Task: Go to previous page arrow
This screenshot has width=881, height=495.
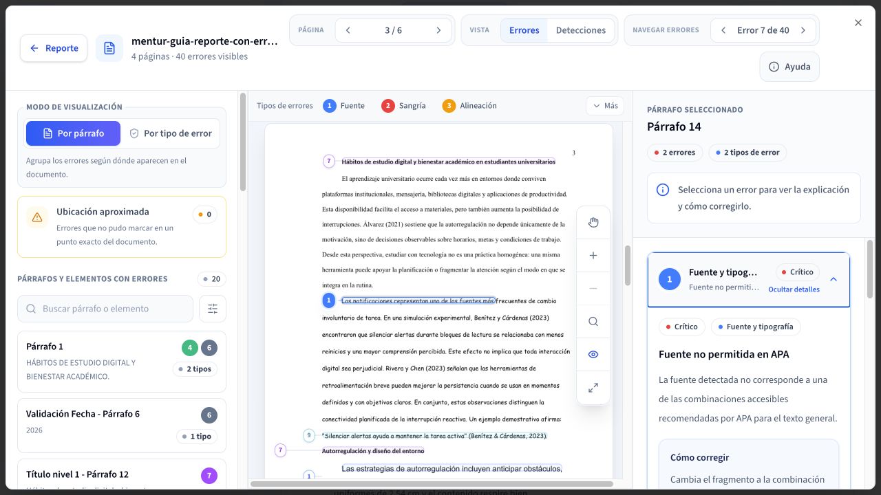Action: [x=348, y=30]
